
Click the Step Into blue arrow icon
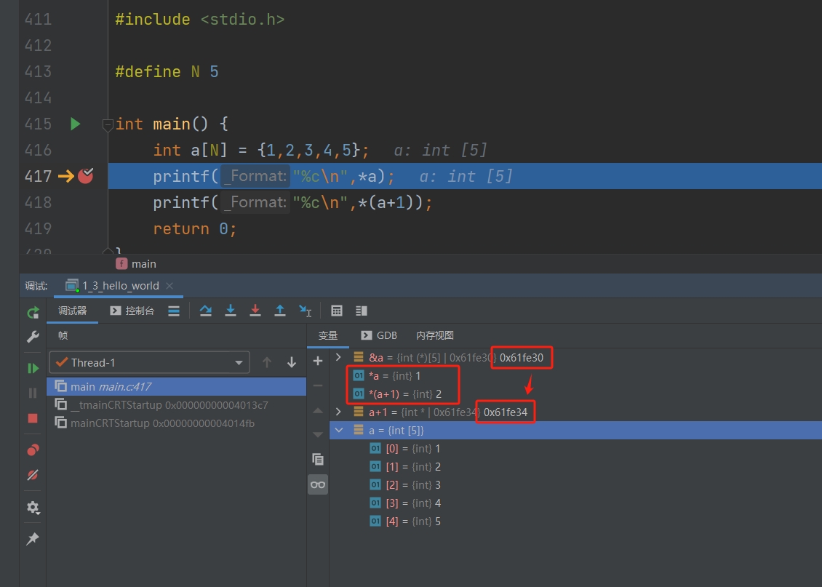click(x=231, y=311)
